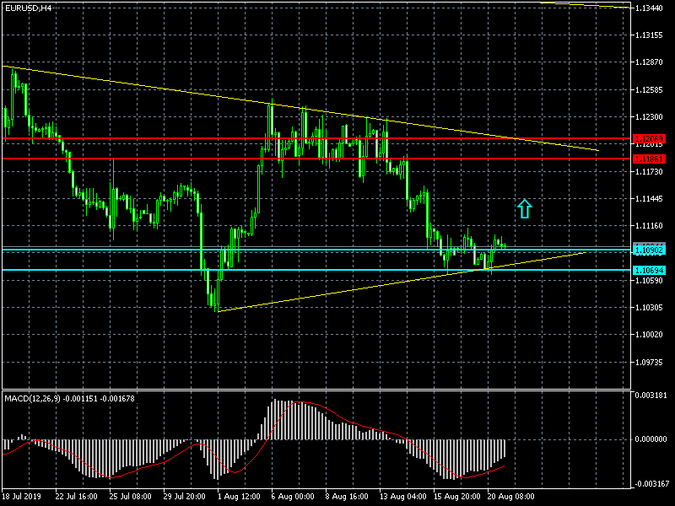Screen dimensions: 675x506
Task: Click the 1.13440 price axis label
Action: (x=649, y=8)
